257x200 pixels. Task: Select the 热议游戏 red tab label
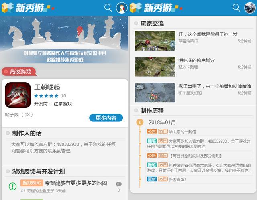click(19, 72)
